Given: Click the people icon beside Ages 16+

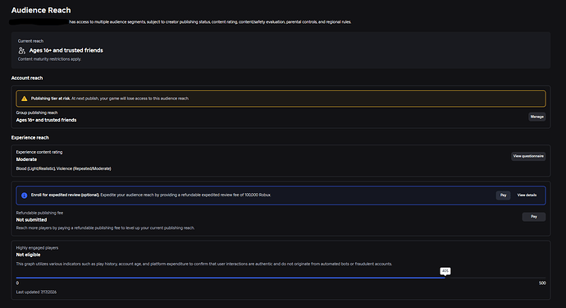Looking at the screenshot, I should tap(21, 51).
